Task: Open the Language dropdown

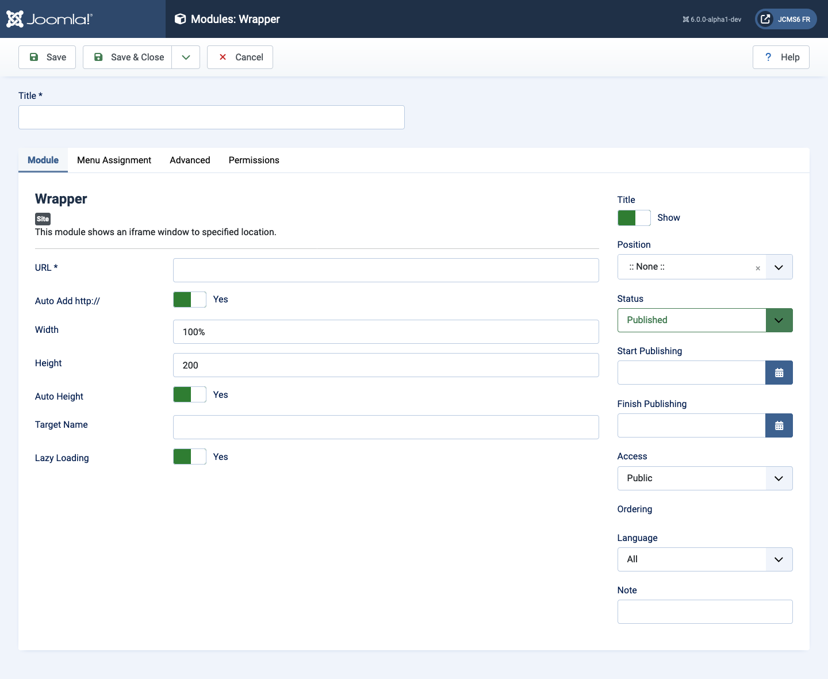Action: (x=705, y=559)
